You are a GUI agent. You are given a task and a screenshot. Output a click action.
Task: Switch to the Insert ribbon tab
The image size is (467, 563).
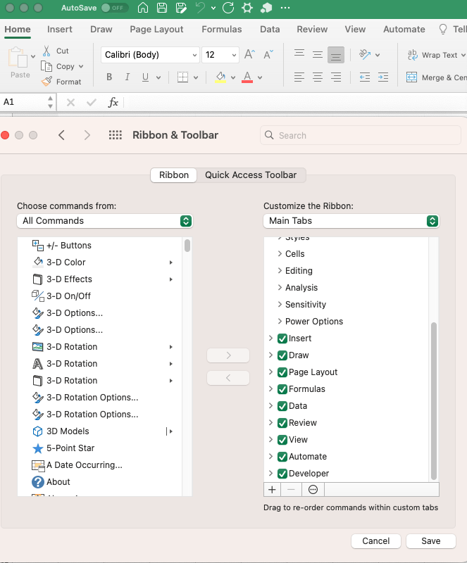60,29
